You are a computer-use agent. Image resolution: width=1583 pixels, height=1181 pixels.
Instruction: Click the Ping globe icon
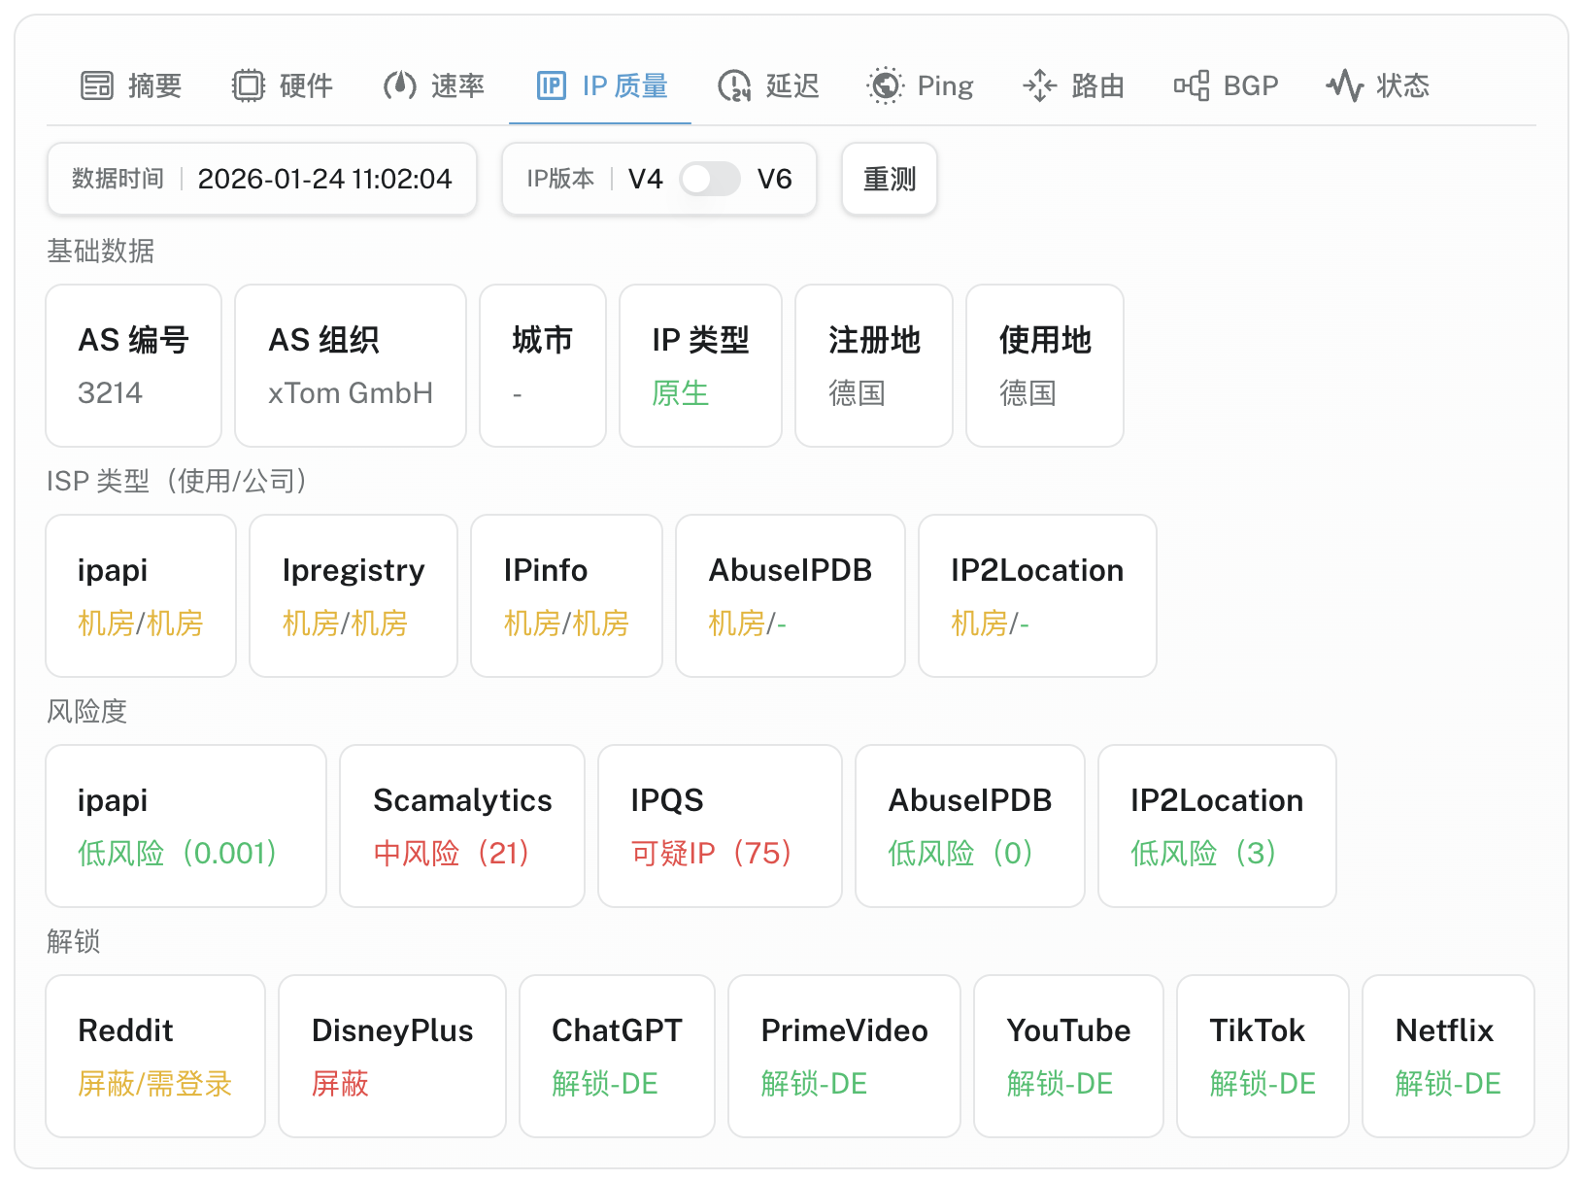pyautogui.click(x=885, y=85)
